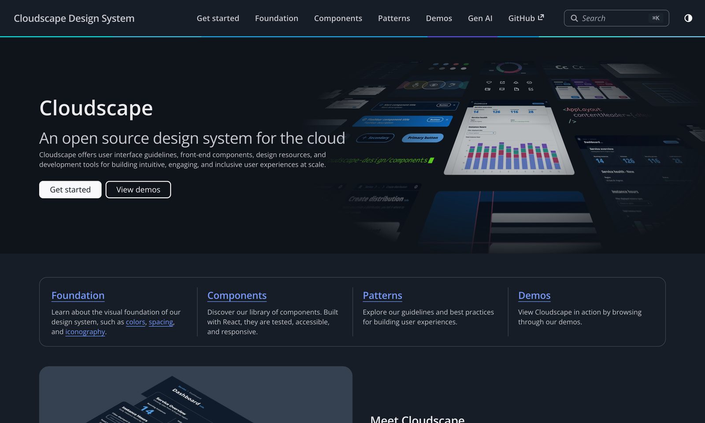Click the GitHub external link icon
Viewport: 705px width, 423px height.
click(541, 18)
